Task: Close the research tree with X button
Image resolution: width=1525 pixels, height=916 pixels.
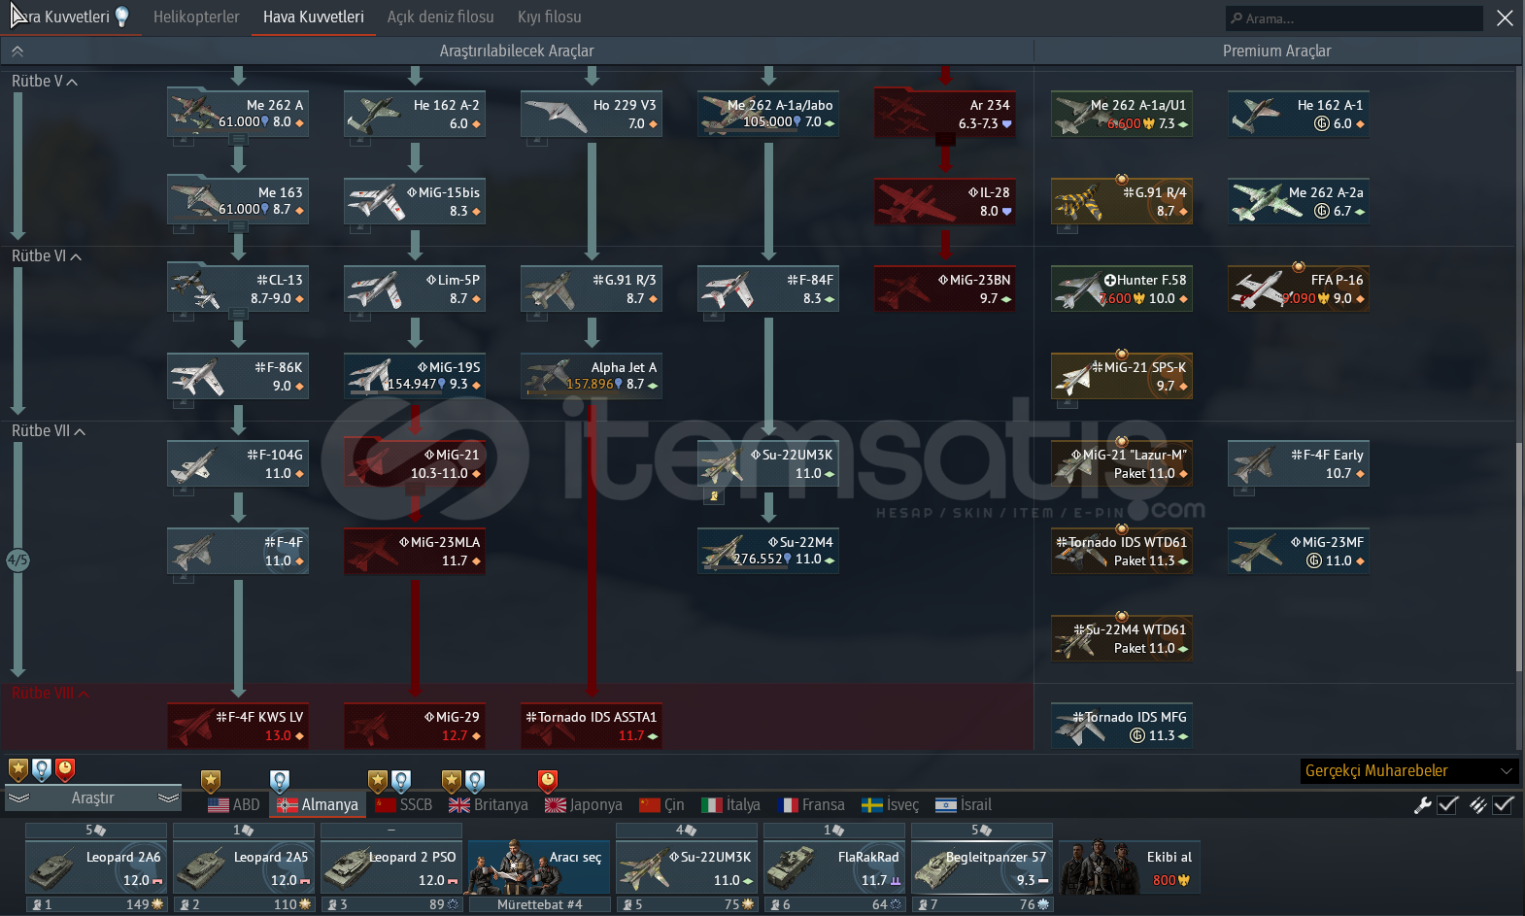Action: [x=1505, y=17]
